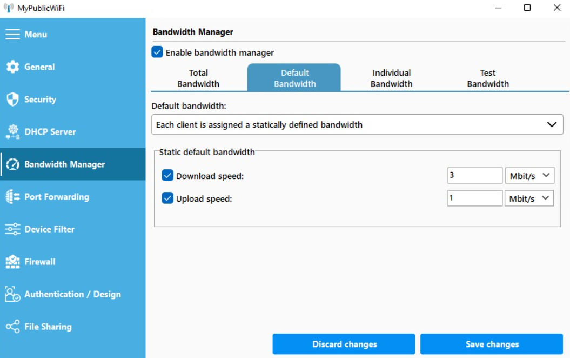This screenshot has width=570, height=358.
Task: Uncheck the Download speed checkbox
Action: 167,176
